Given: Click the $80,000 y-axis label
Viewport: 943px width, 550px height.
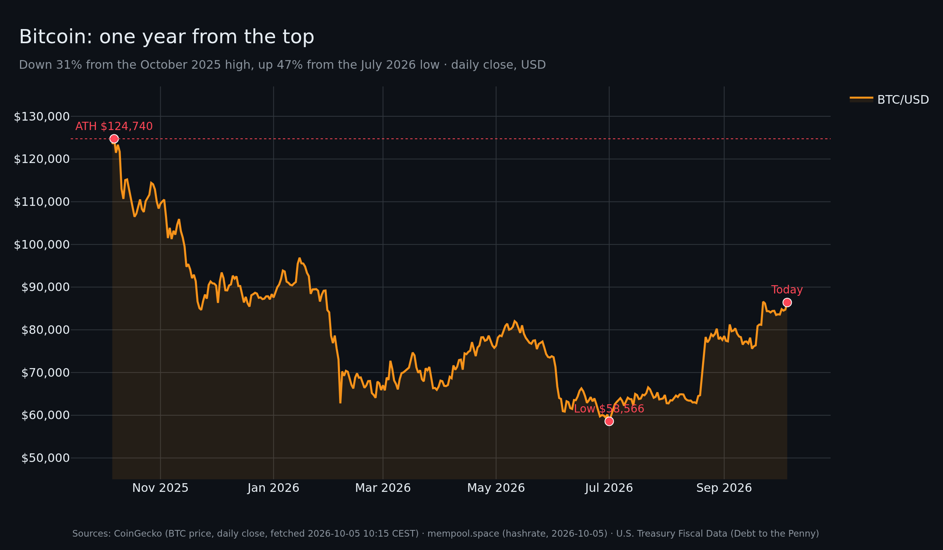Looking at the screenshot, I should point(46,330).
